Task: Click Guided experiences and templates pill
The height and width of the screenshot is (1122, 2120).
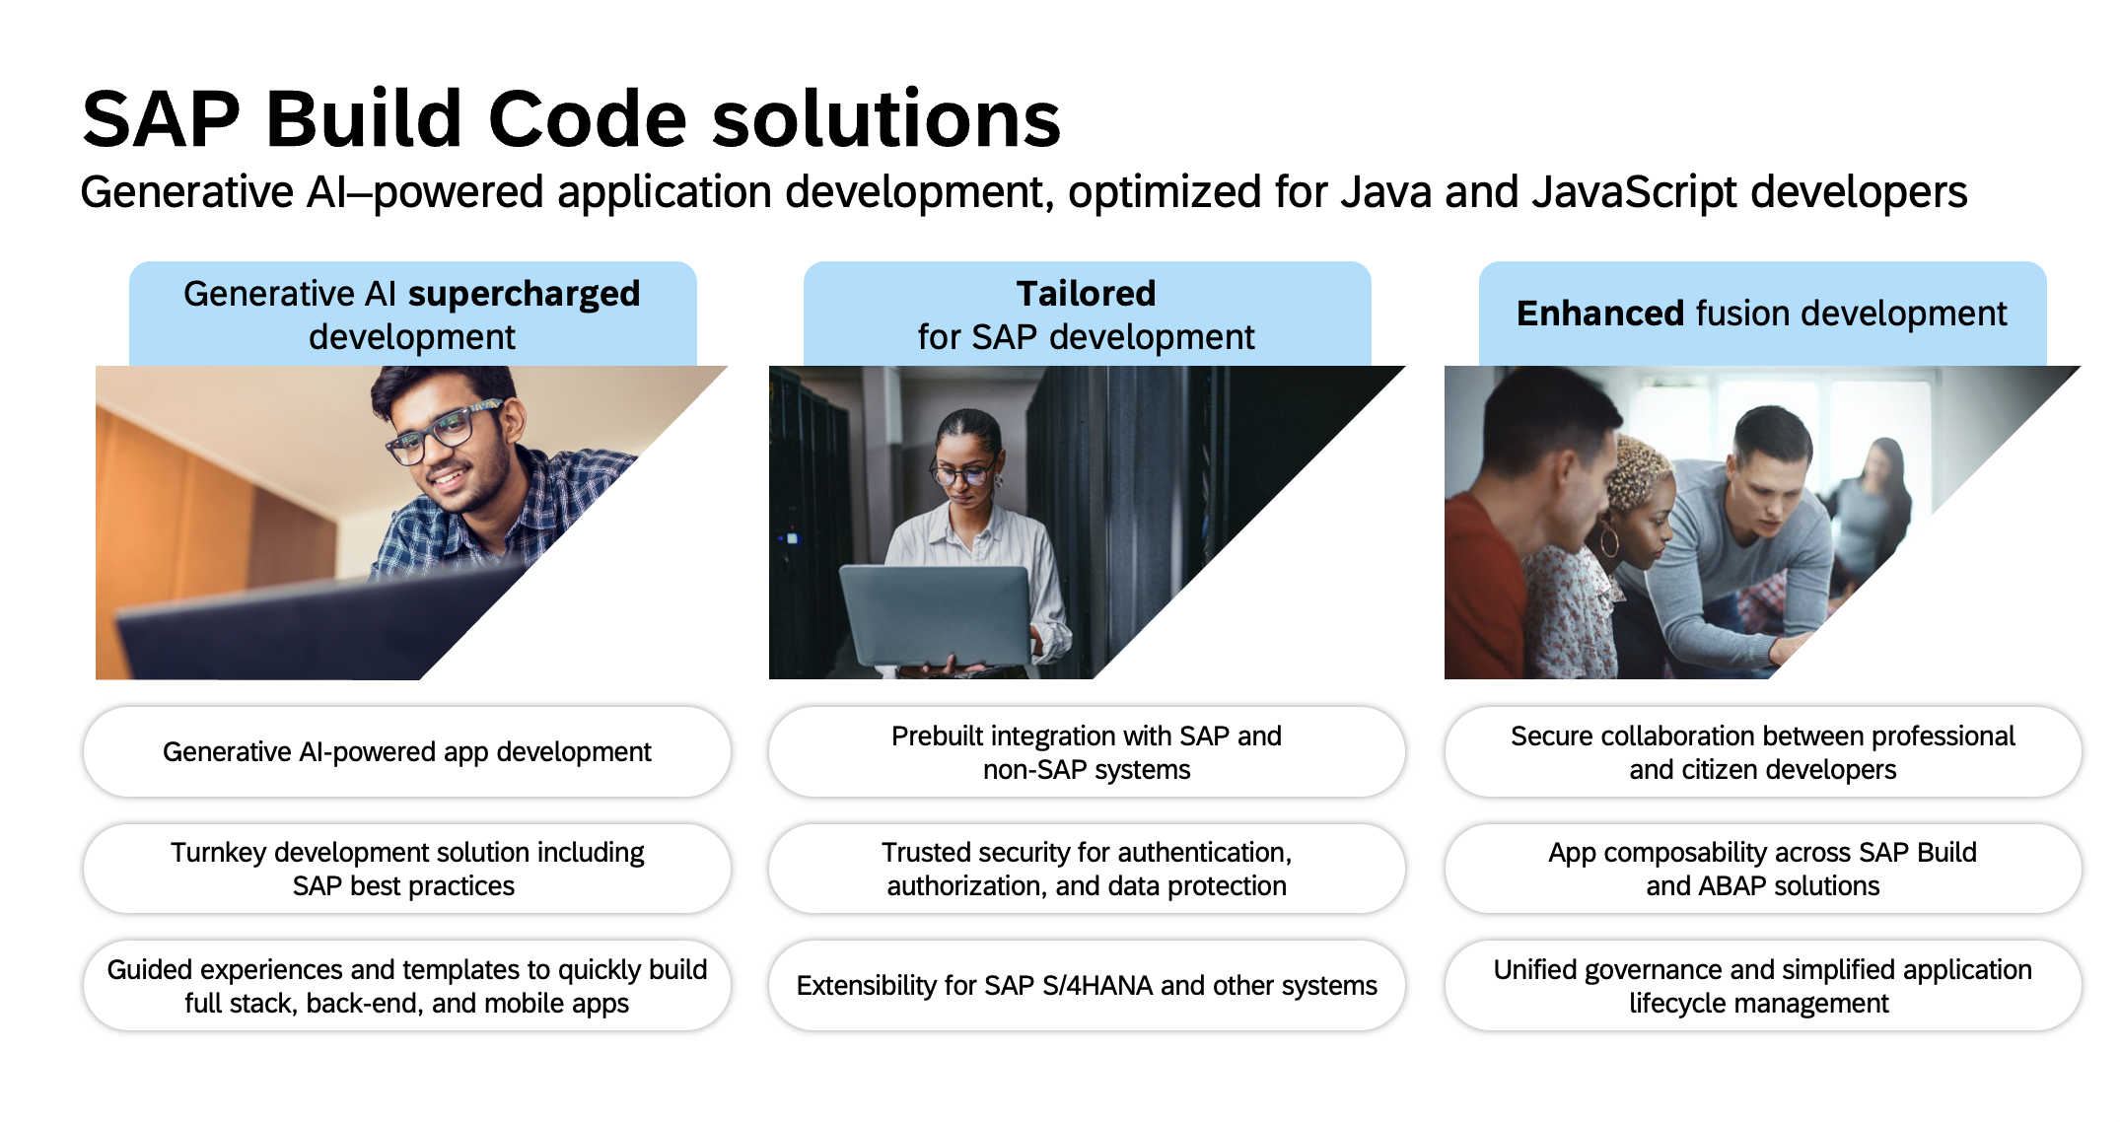Action: 406,986
